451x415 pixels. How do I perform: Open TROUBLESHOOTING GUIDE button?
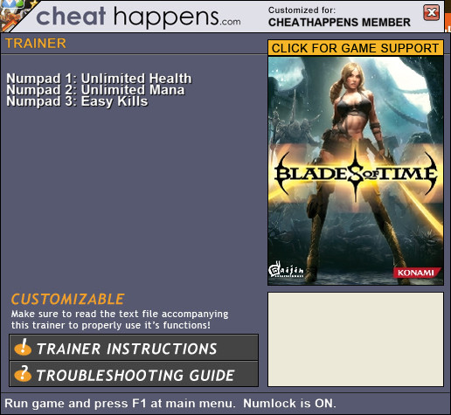(x=134, y=374)
